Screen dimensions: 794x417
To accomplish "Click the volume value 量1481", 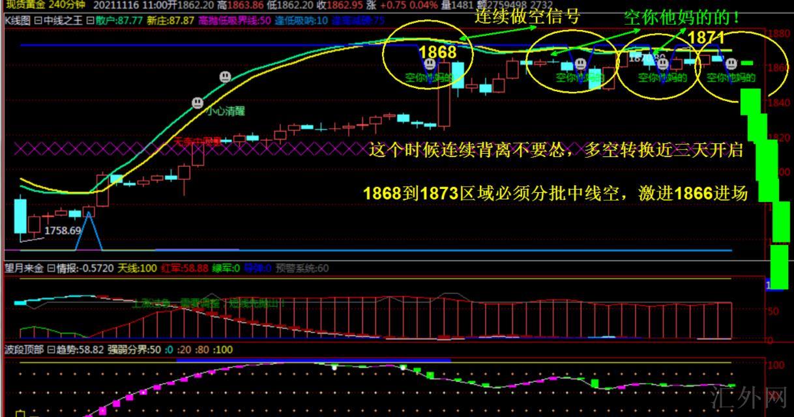I will 456,5.
